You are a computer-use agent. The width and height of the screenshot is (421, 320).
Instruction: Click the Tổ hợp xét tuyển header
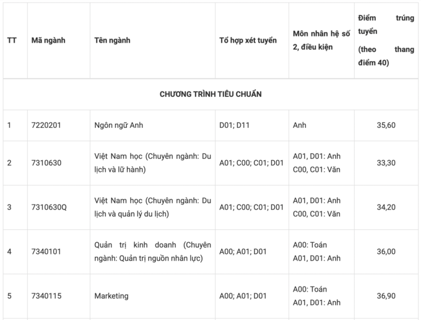pyautogui.click(x=248, y=41)
